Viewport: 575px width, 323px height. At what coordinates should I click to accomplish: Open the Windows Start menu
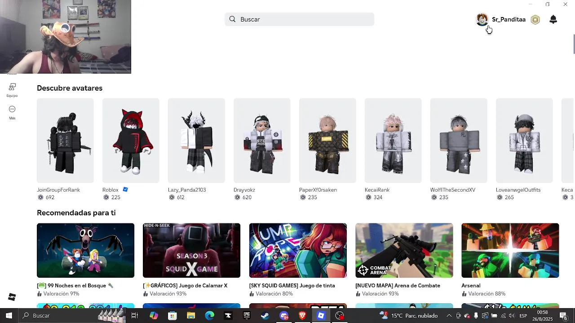9,315
